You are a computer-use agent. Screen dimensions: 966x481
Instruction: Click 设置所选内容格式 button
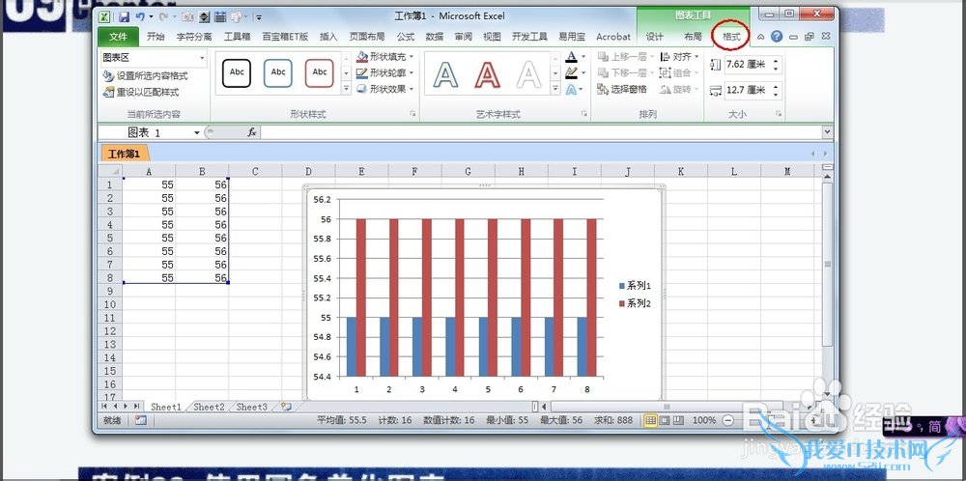146,76
